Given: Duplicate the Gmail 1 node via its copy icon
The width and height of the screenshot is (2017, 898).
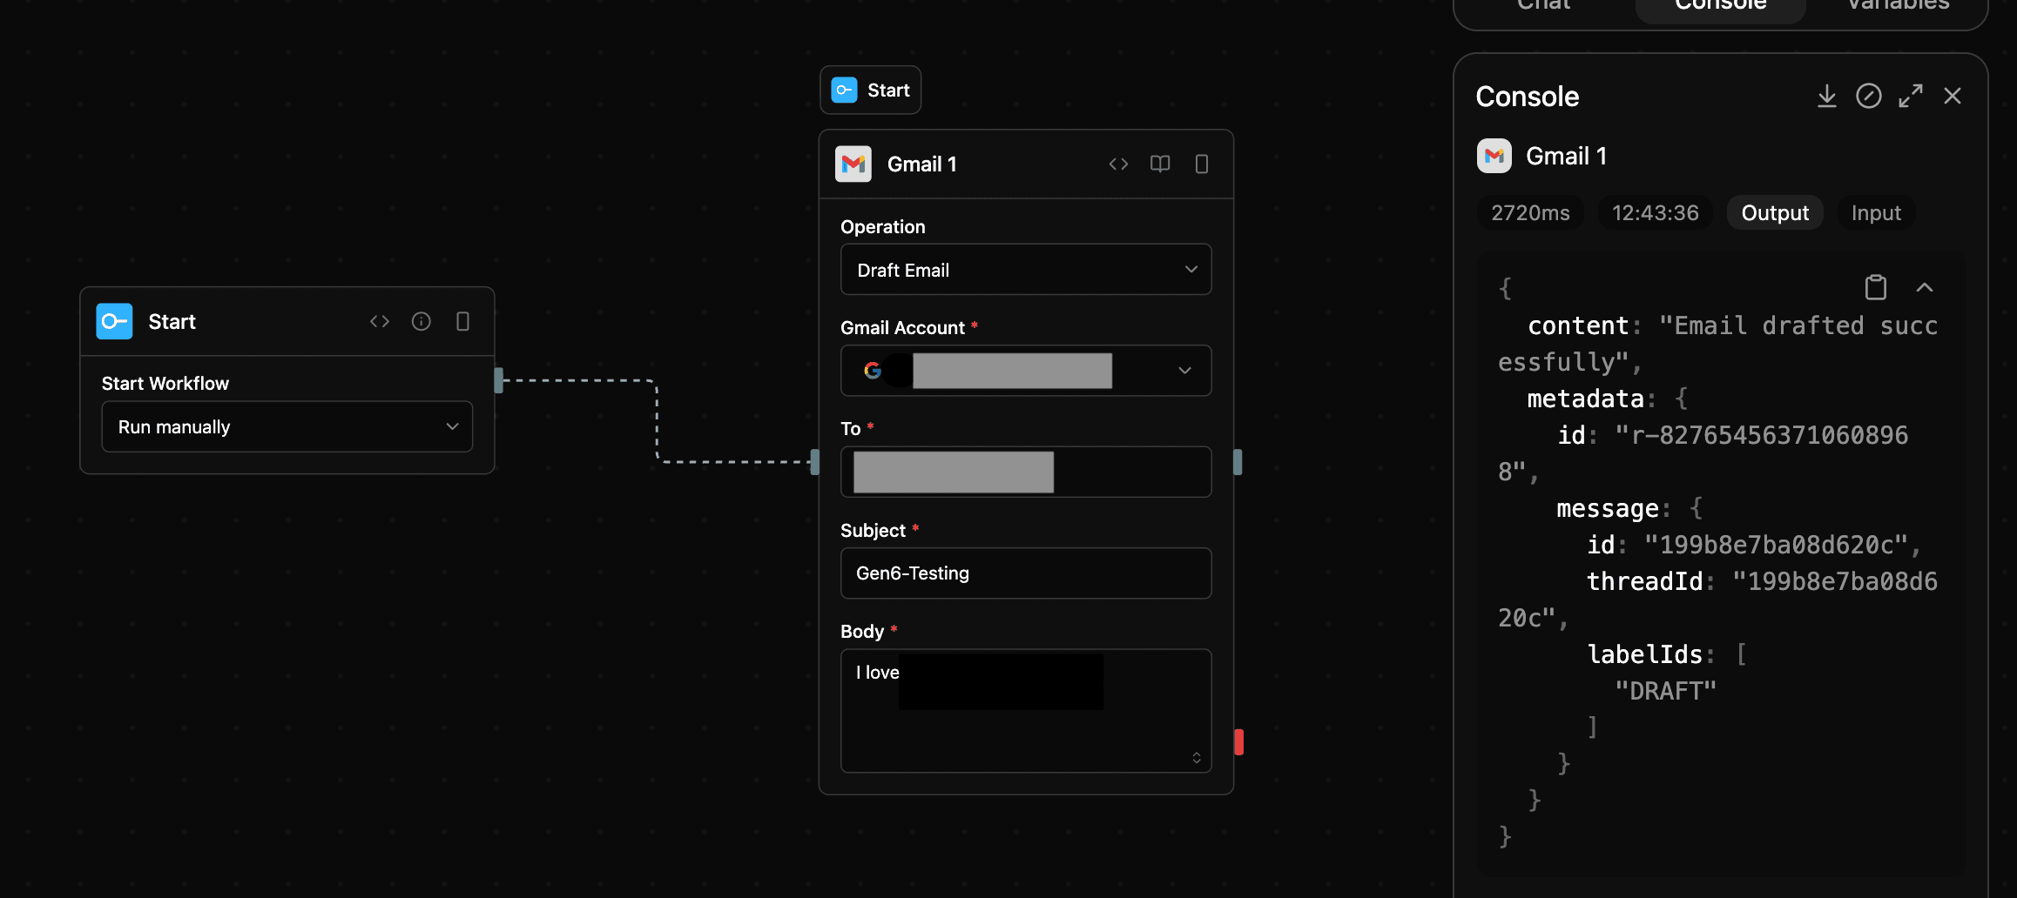Looking at the screenshot, I should click(1202, 164).
